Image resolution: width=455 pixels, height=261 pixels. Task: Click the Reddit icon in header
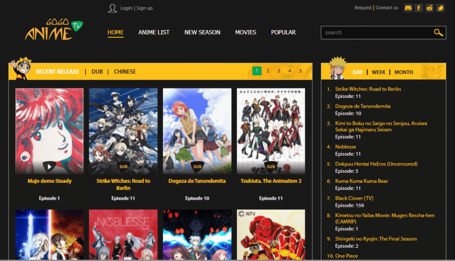429,8
